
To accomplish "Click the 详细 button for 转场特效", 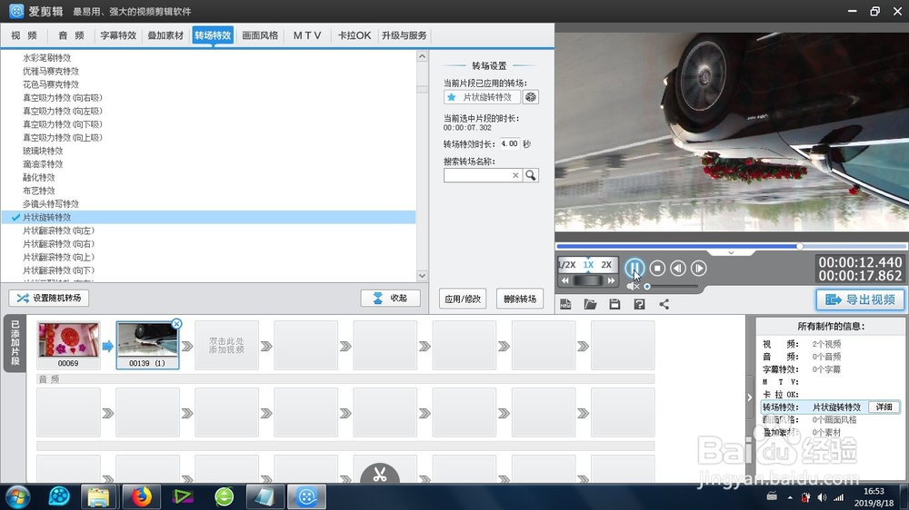I will pyautogui.click(x=884, y=407).
